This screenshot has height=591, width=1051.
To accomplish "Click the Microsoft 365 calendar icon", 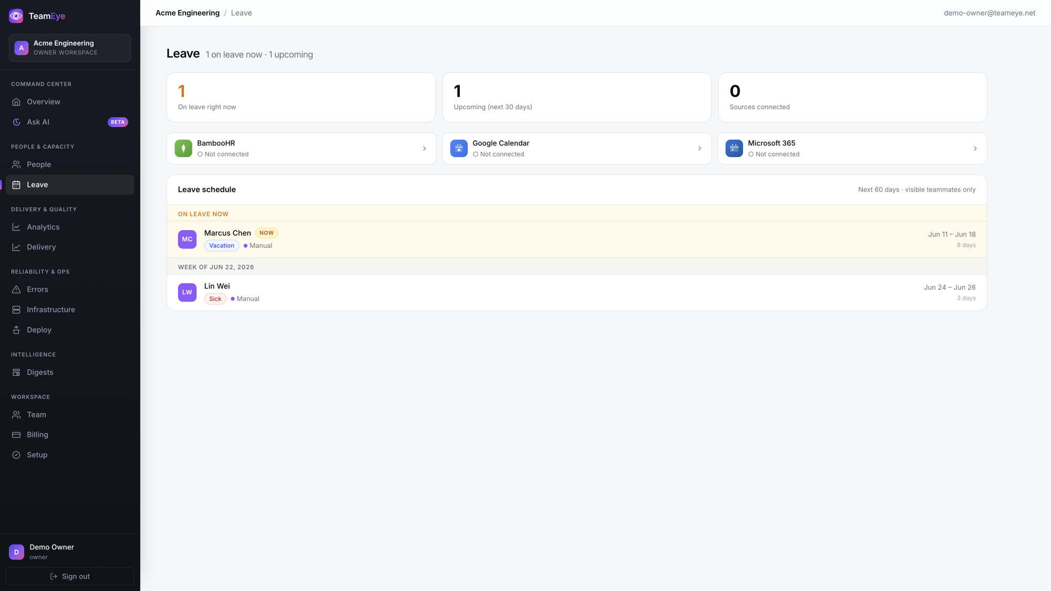I will [734, 148].
